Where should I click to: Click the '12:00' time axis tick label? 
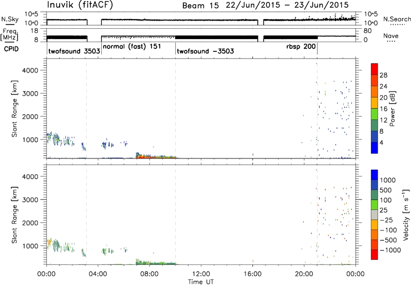pos(201,274)
